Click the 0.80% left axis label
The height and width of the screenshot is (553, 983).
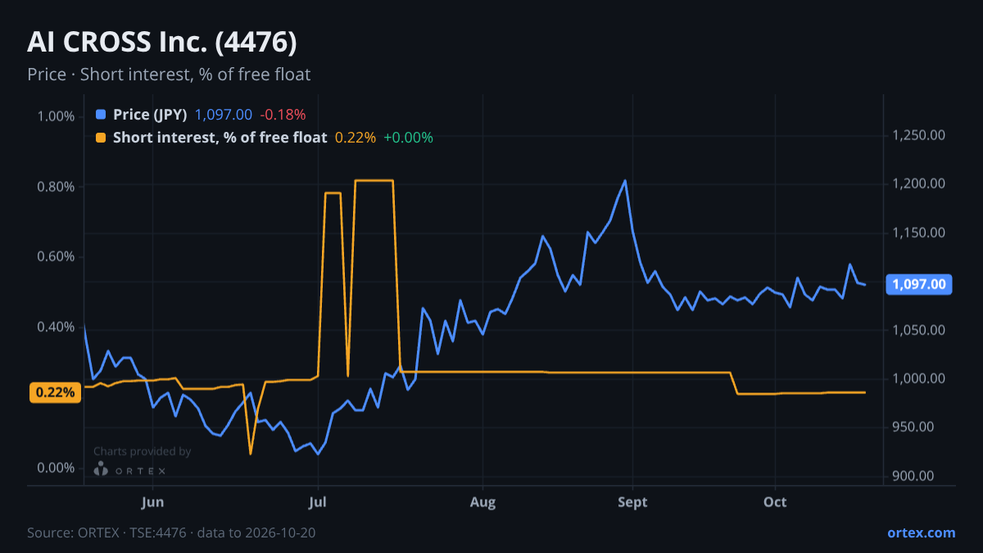click(56, 186)
